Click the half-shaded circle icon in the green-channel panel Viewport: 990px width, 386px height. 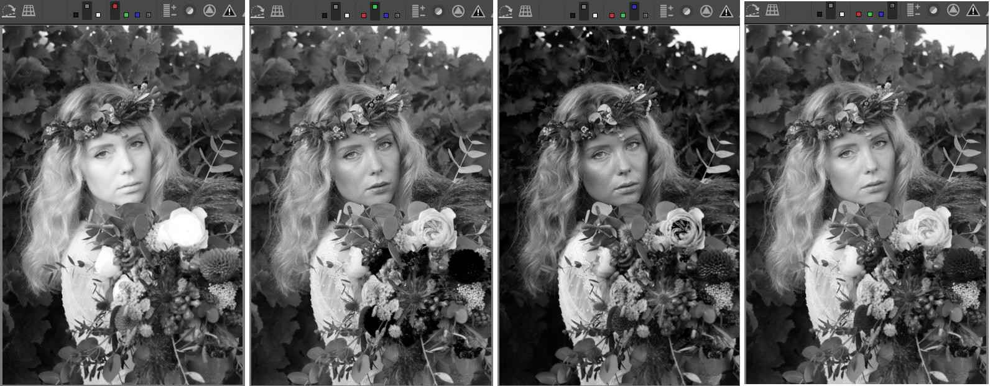(438, 11)
